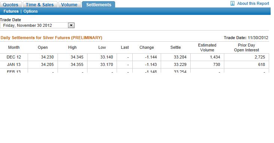Screen dimensions: 274x143
Task: Click JAN 13 high price 34.355
Action: click(77, 65)
